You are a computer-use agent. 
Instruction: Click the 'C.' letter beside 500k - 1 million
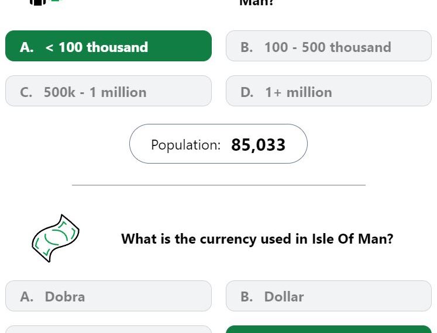click(x=26, y=92)
